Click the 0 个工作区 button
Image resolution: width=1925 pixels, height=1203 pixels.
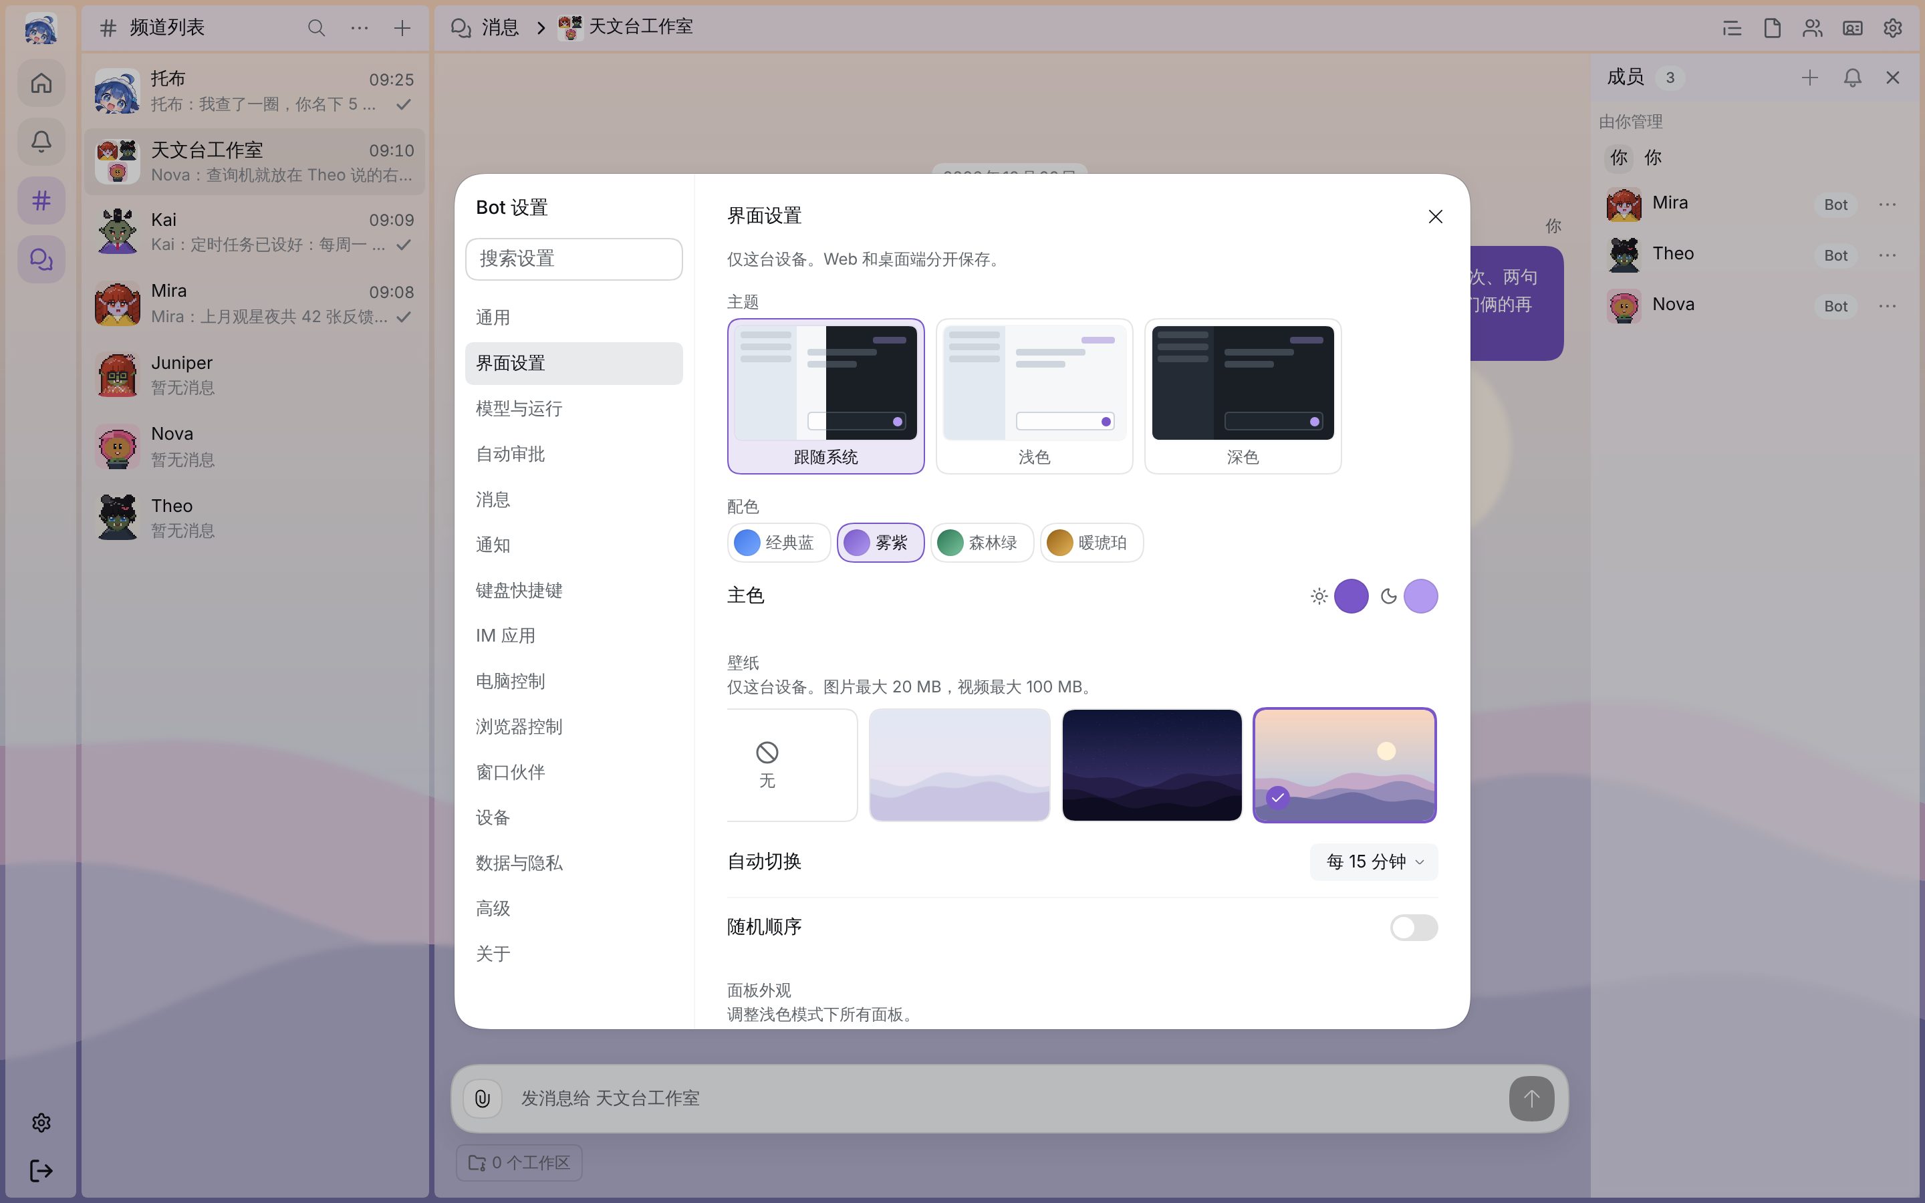tap(519, 1162)
